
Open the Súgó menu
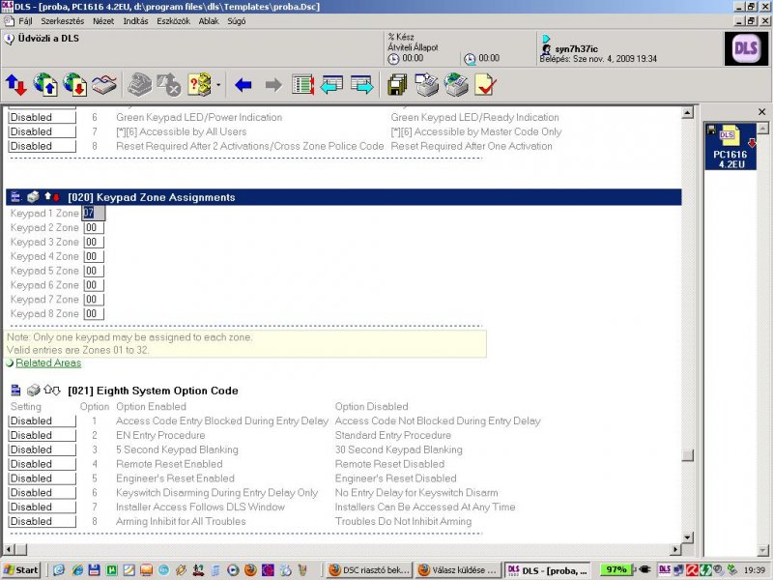pos(236,21)
